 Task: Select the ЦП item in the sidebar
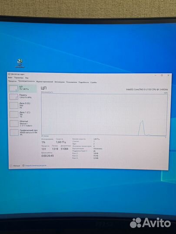point(23,88)
